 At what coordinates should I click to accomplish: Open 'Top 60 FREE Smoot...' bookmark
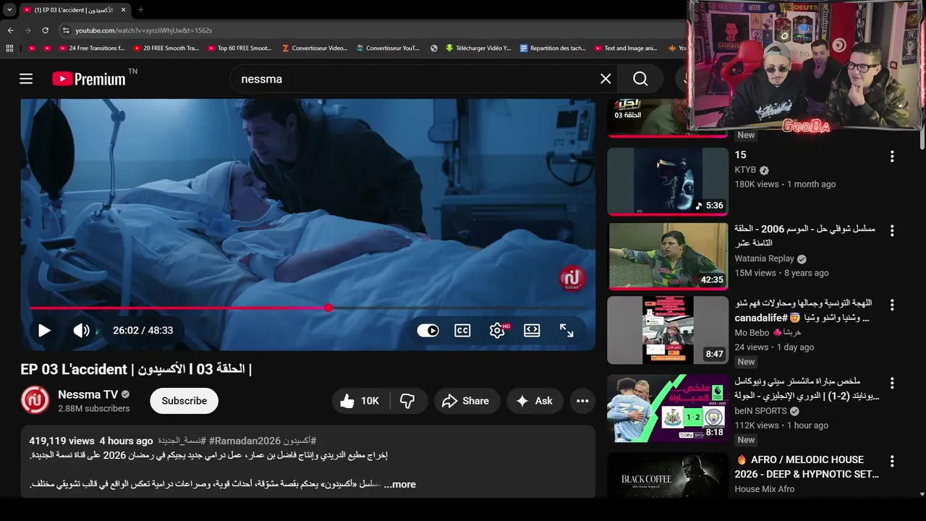(240, 48)
